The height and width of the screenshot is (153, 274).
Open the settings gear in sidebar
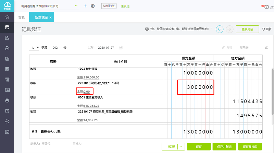pyautogui.click(x=7, y=121)
